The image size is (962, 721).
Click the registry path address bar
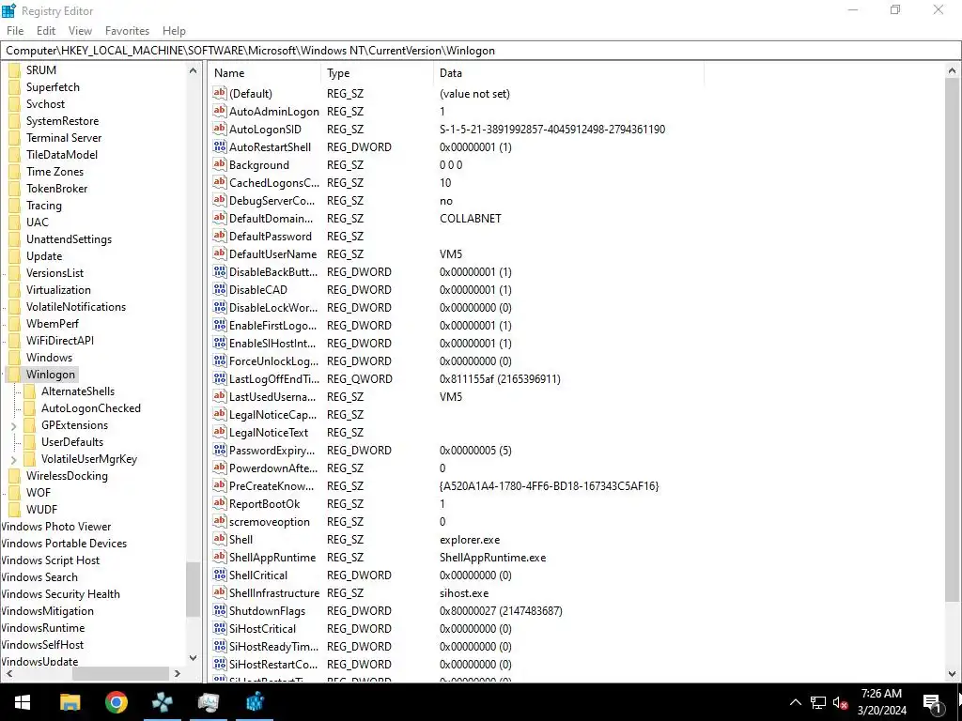click(480, 51)
